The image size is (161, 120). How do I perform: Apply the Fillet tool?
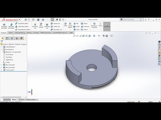point(65,24)
